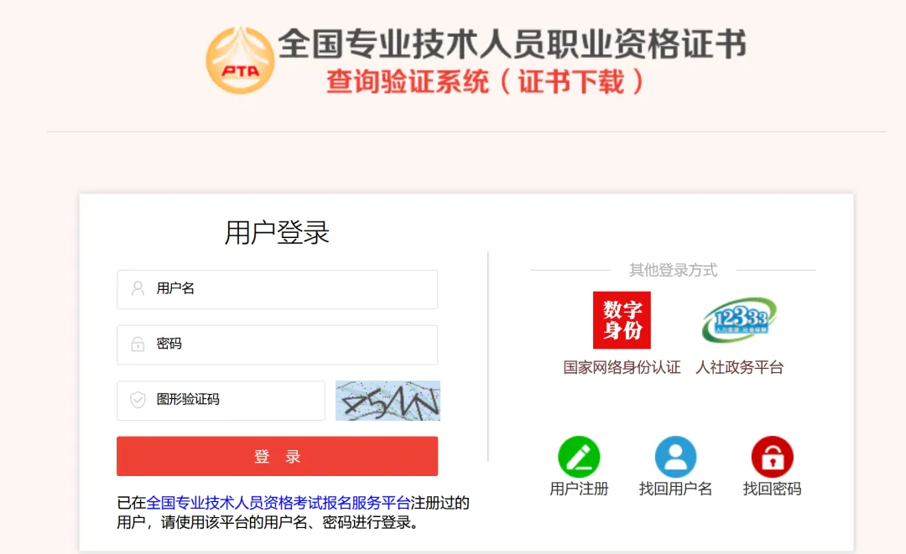906x554 pixels.
Task: Open the 12333 人社政务平台 logo
Action: tap(740, 319)
